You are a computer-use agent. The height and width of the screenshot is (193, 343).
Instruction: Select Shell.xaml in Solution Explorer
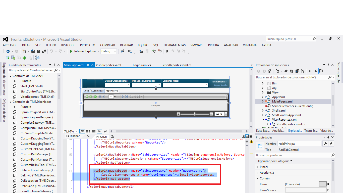278,111
